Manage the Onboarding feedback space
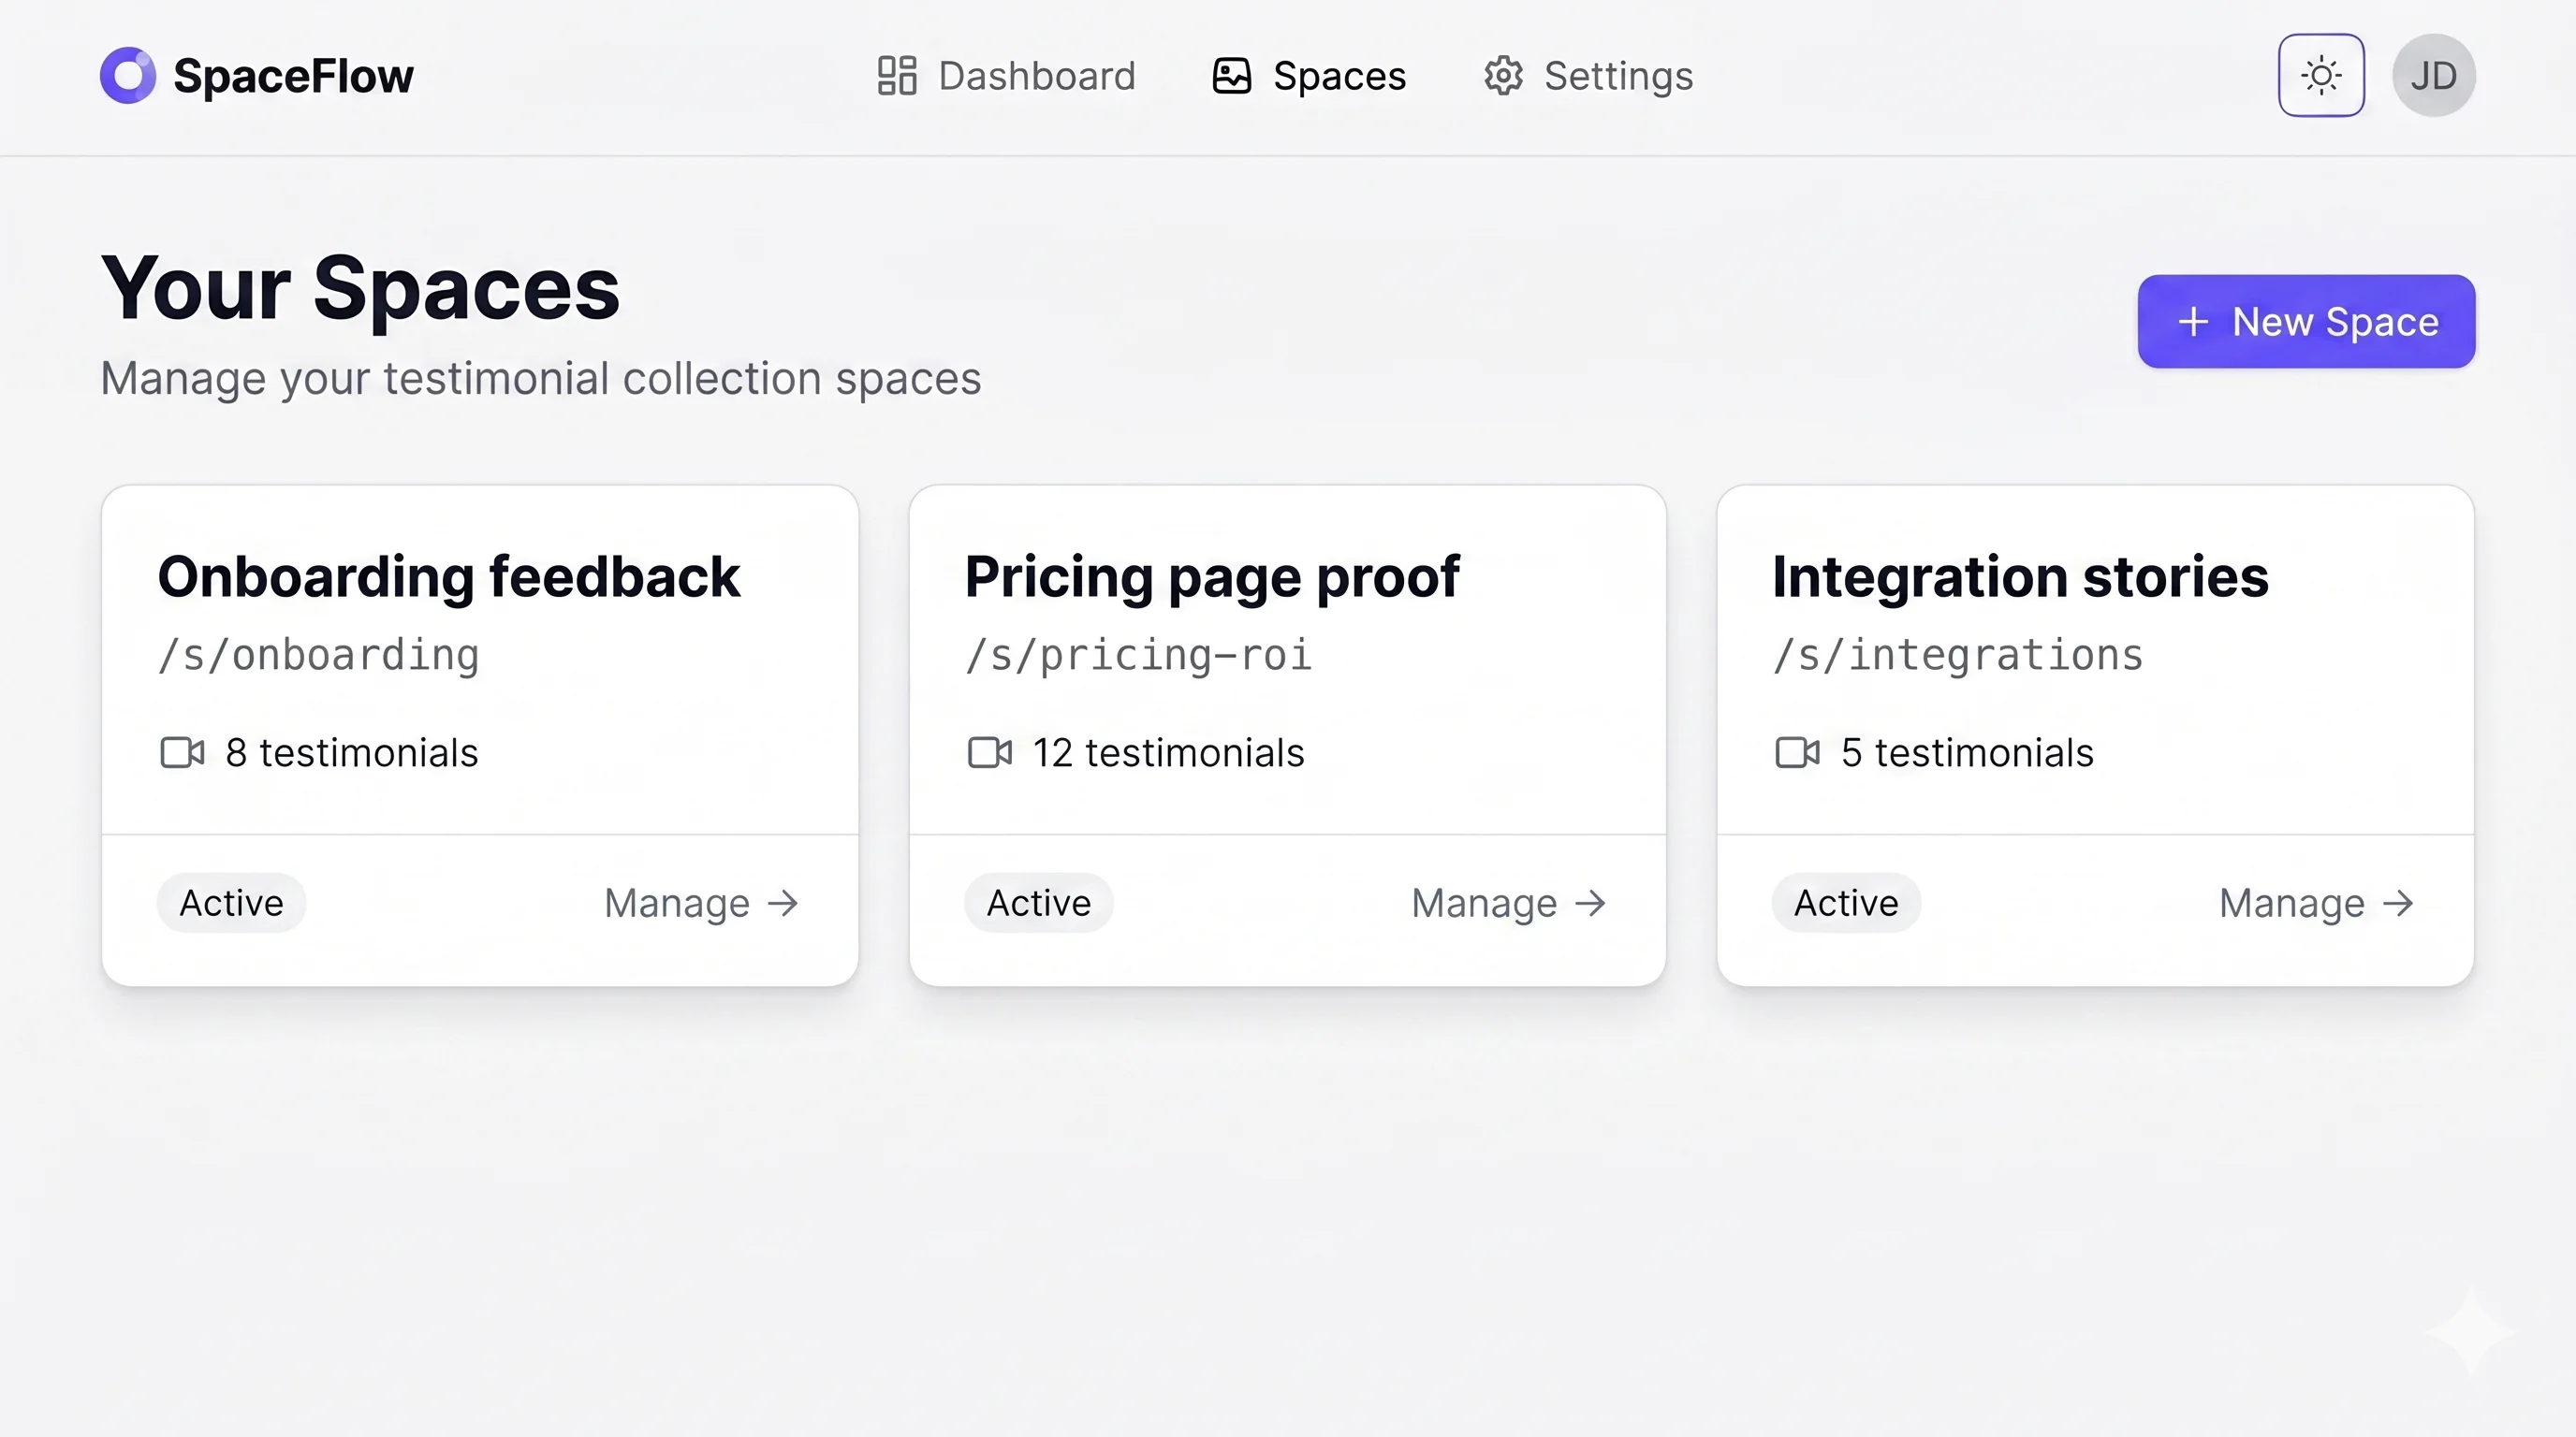The height and width of the screenshot is (1437, 2576). (702, 904)
